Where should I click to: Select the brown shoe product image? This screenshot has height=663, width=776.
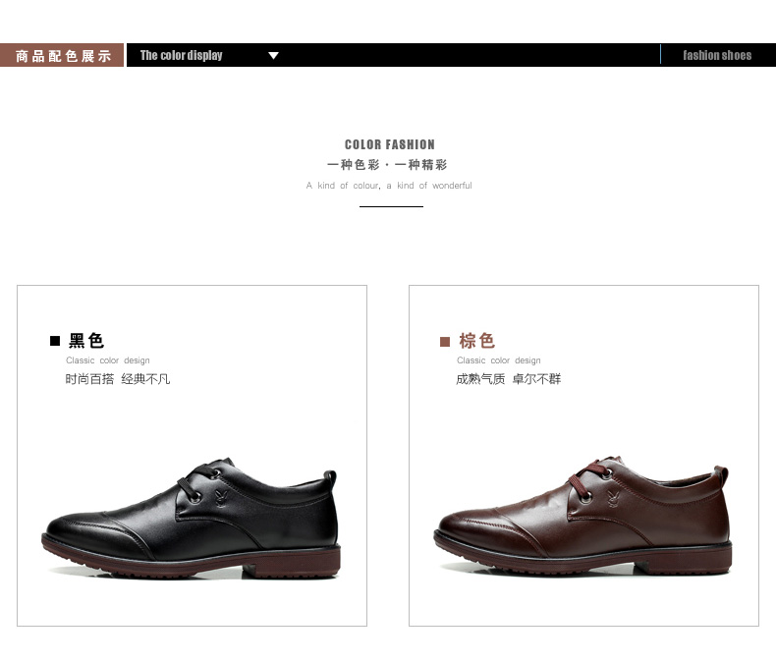[583, 516]
